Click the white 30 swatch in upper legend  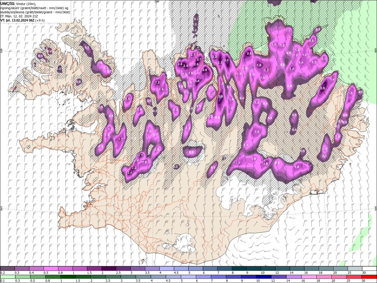(369, 269)
